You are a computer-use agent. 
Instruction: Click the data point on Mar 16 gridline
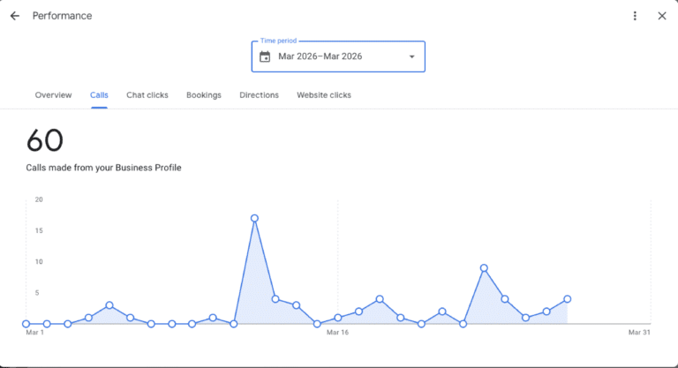click(x=338, y=318)
